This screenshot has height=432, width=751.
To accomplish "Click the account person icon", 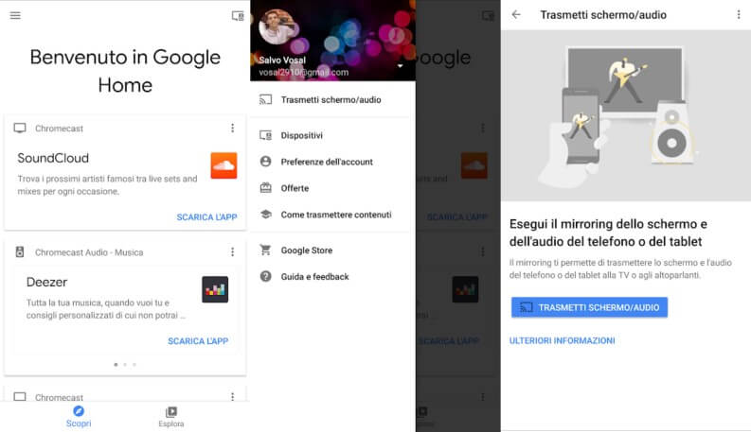I will 265,162.
